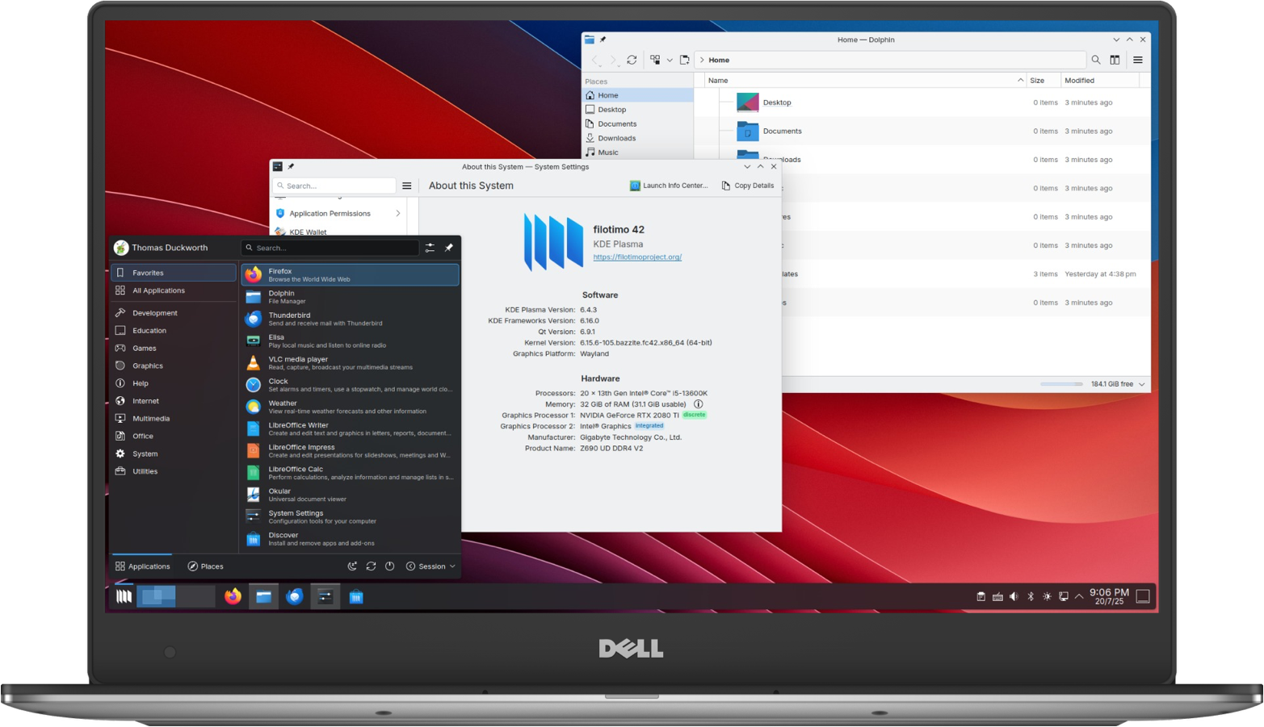Open the Kickoff application launcher on taskbar
The width and height of the screenshot is (1264, 727).
124,596
